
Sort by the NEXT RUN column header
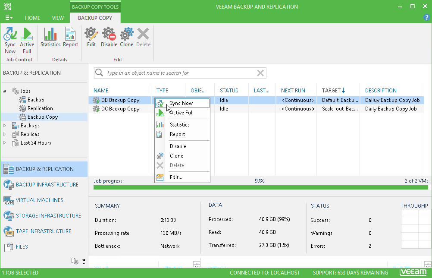tap(293, 91)
